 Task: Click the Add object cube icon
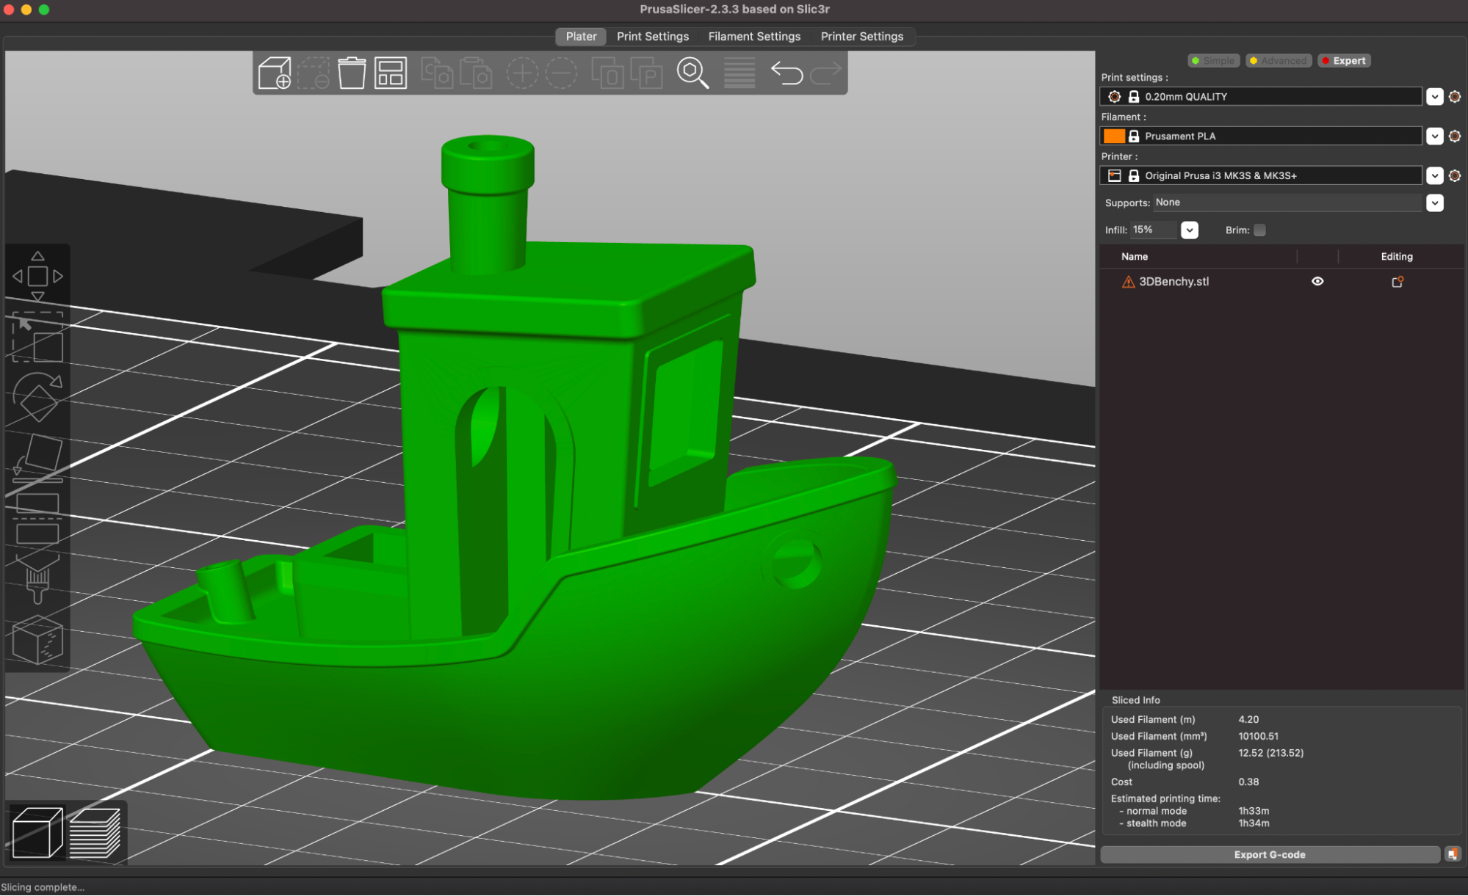275,73
